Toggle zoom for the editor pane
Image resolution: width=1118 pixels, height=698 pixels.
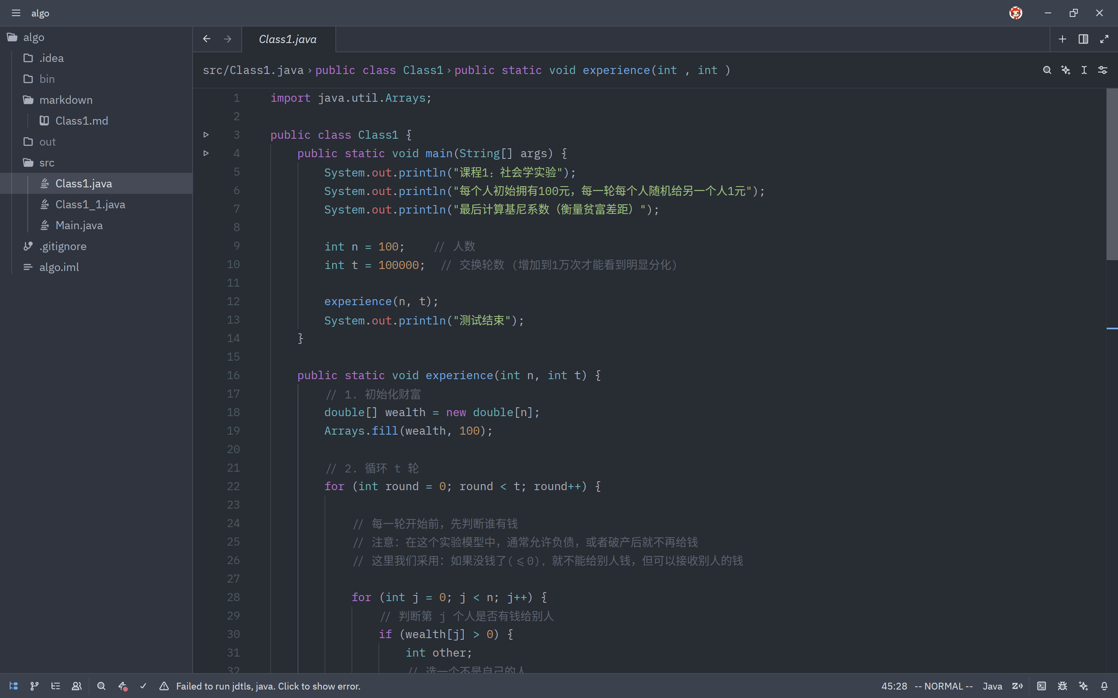pyautogui.click(x=1104, y=39)
